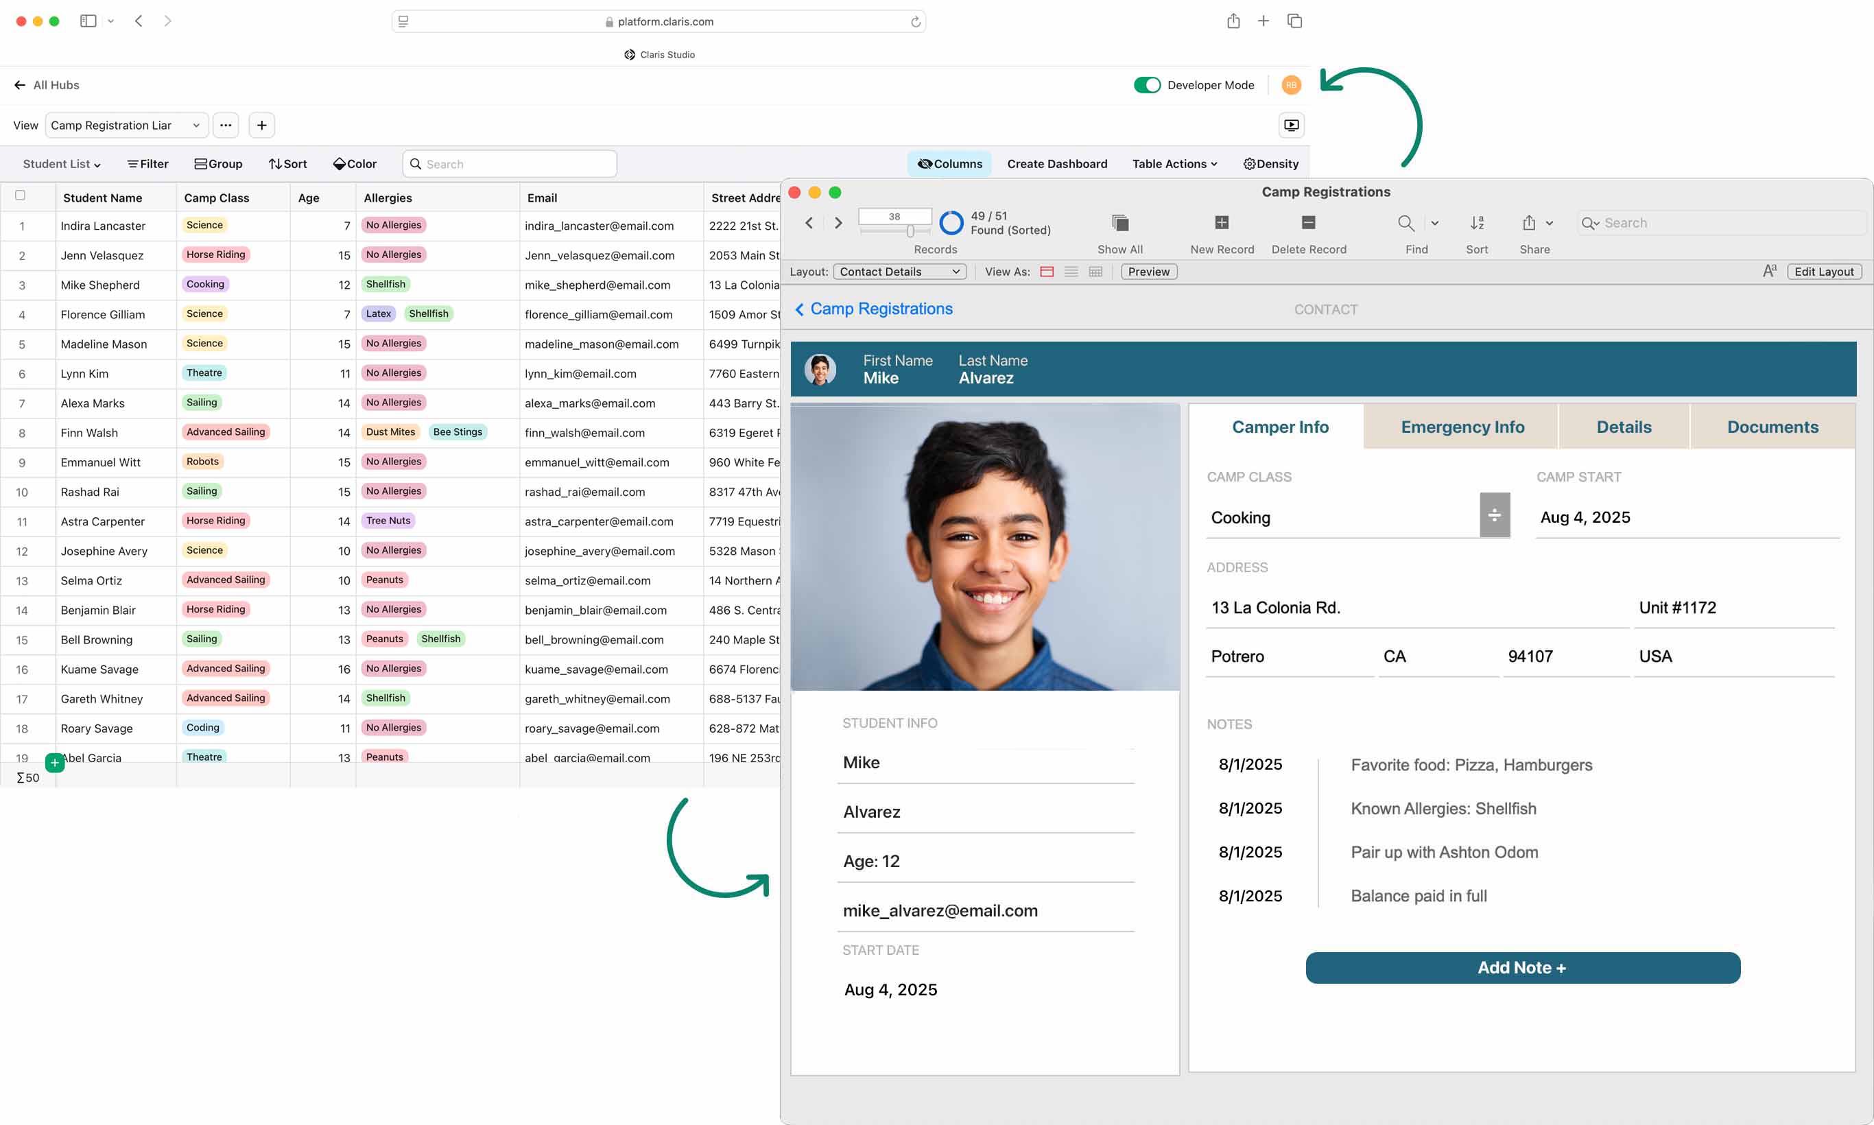
Task: Click the Add Note + button
Action: coord(1522,967)
